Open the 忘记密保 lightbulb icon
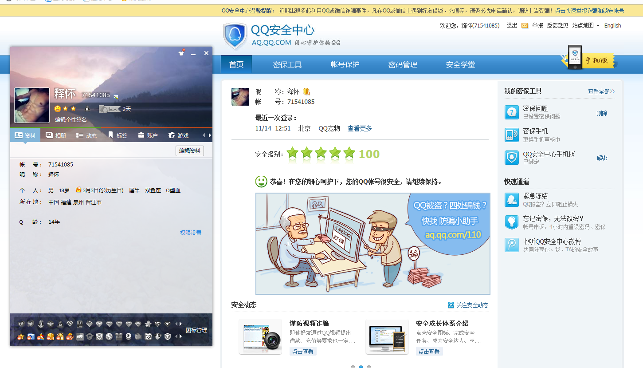Viewport: 643px width, 368px height. pyautogui.click(x=511, y=222)
